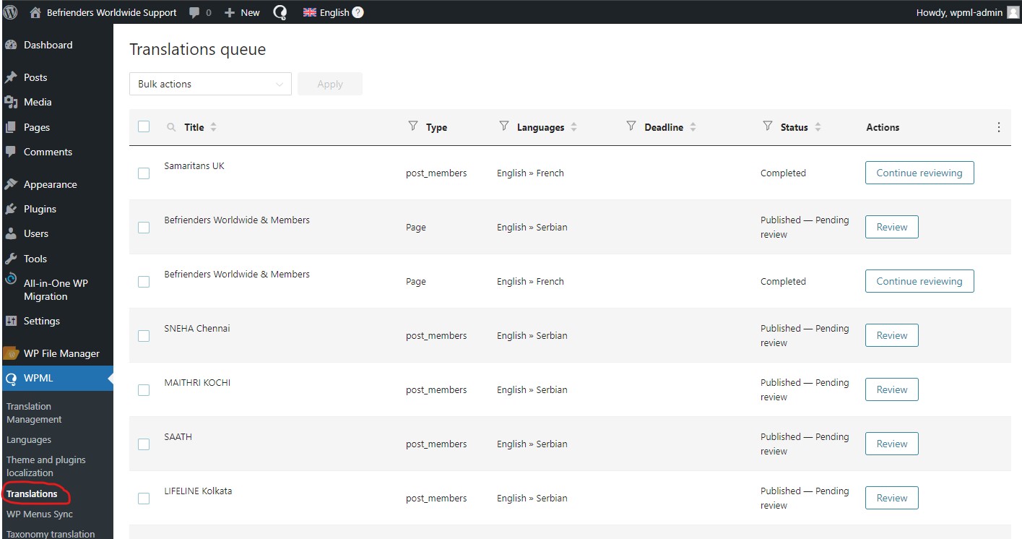Image resolution: width=1022 pixels, height=539 pixels.
Task: Click the SNEHA Chennai title text
Action: click(x=197, y=328)
